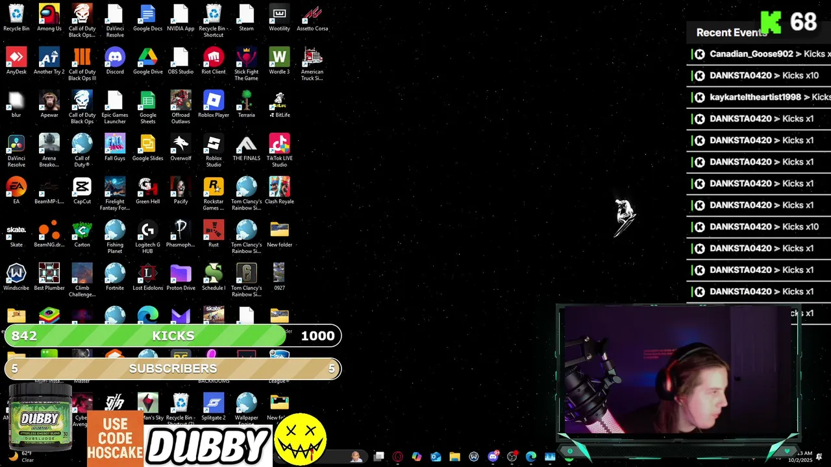Open the notification bell in system tray
831x467 pixels.
coord(819,457)
